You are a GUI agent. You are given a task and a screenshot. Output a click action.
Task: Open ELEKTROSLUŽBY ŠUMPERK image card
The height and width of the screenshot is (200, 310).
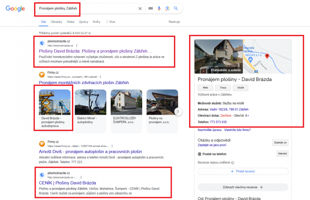point(126,111)
